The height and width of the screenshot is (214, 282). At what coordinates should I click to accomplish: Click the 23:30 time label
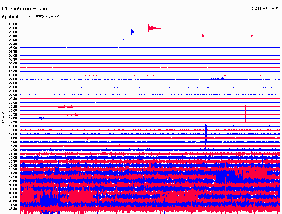(13, 209)
